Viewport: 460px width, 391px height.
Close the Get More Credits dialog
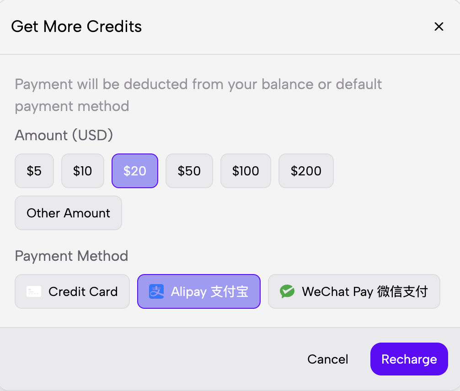[x=439, y=27]
